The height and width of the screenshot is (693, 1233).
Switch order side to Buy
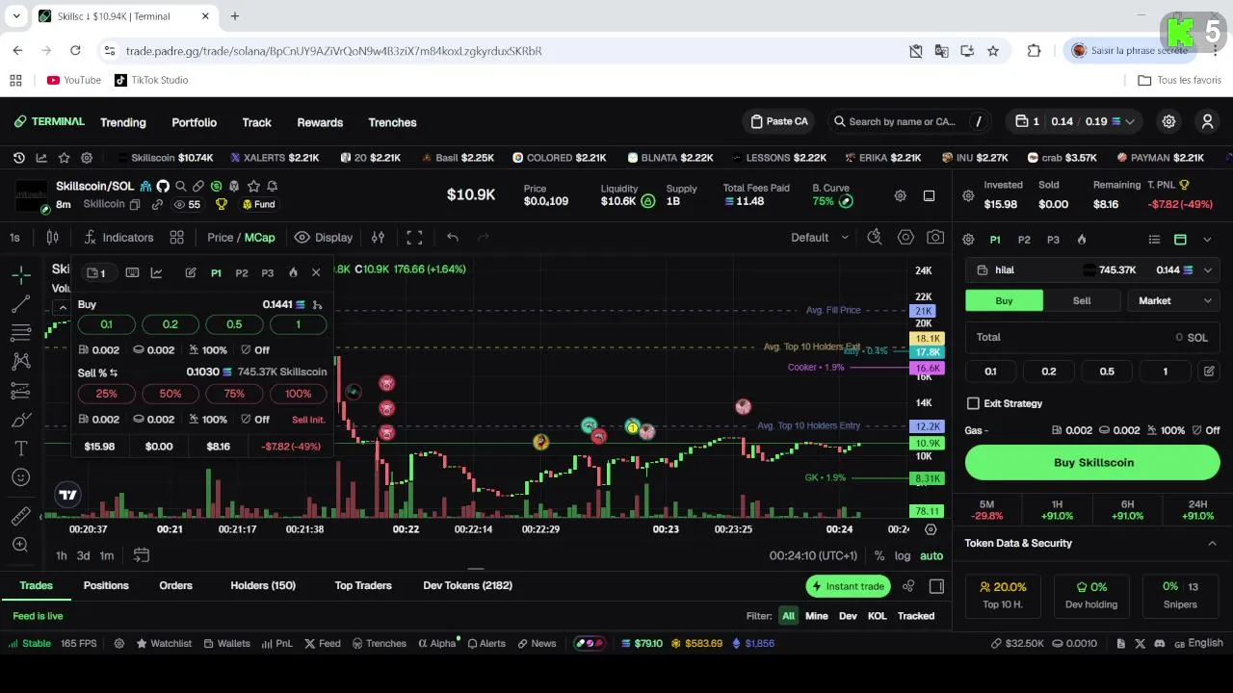[1004, 300]
